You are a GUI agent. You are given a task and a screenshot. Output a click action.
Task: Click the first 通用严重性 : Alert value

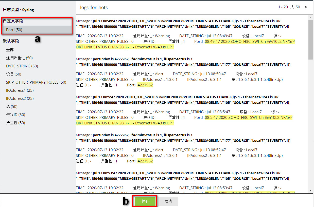(x=148, y=74)
